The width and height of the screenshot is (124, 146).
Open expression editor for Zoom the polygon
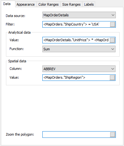[113, 135]
